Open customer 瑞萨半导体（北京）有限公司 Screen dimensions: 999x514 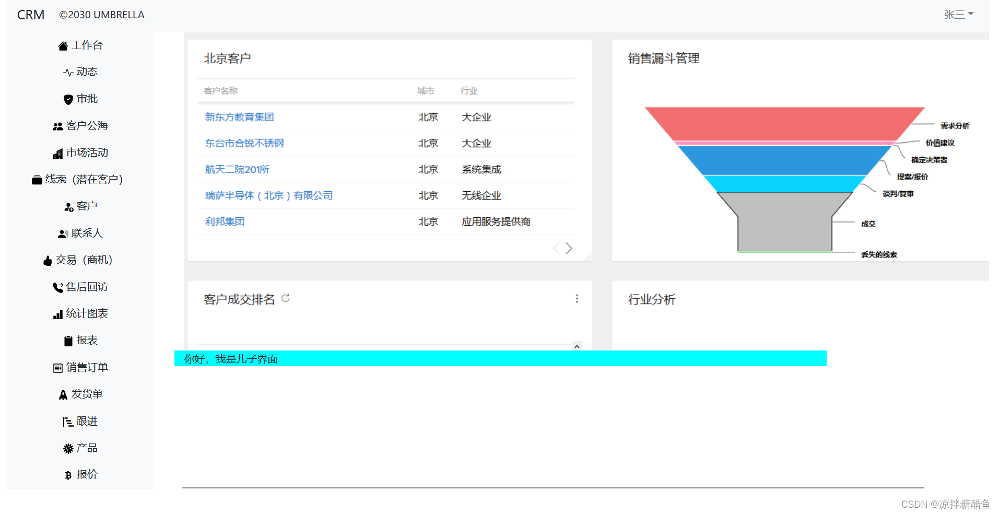pyautogui.click(x=269, y=195)
